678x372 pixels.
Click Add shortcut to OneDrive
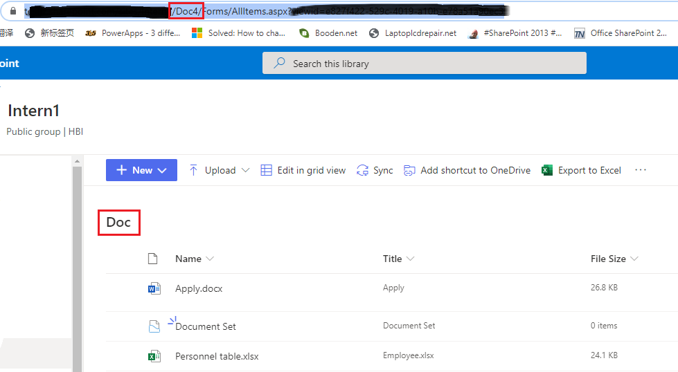[467, 171]
